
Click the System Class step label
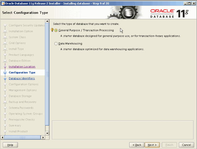(x=17, y=37)
